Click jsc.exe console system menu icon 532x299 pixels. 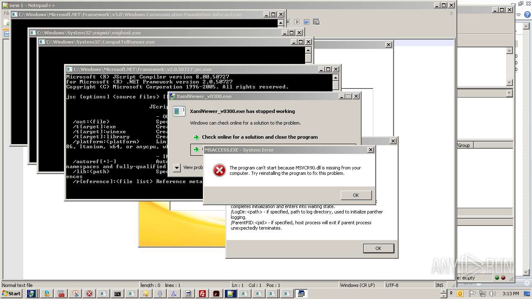69,69
